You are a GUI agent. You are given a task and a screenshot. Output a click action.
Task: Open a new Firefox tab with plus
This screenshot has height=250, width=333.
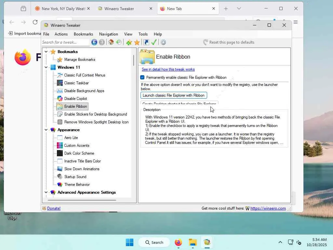point(226,8)
